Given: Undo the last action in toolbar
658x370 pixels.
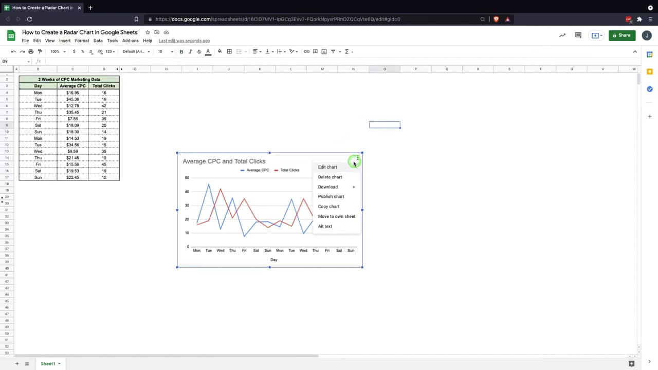Looking at the screenshot, I should (x=13, y=51).
